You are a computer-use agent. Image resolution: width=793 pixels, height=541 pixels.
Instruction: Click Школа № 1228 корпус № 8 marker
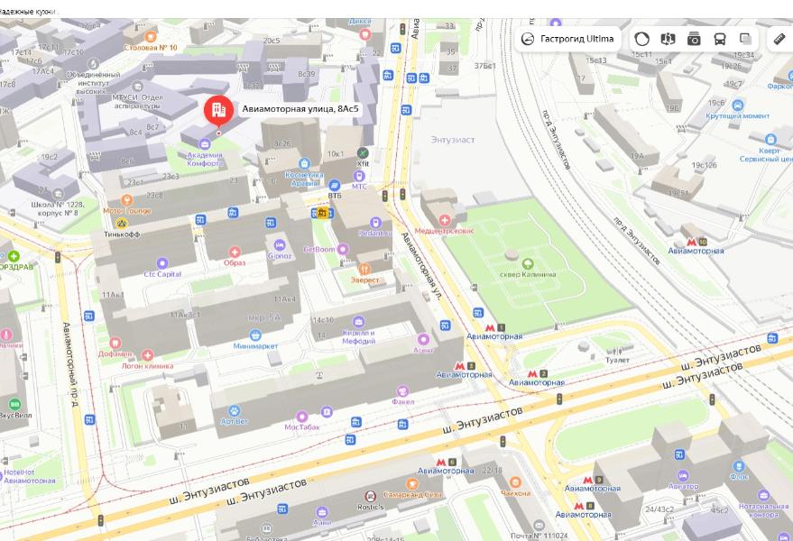click(x=58, y=193)
